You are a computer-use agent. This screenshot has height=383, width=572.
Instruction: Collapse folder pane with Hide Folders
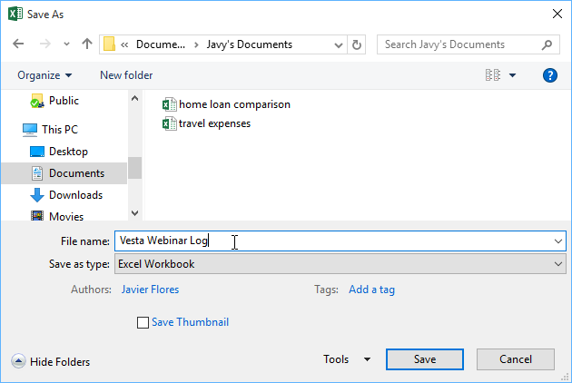pyautogui.click(x=51, y=361)
